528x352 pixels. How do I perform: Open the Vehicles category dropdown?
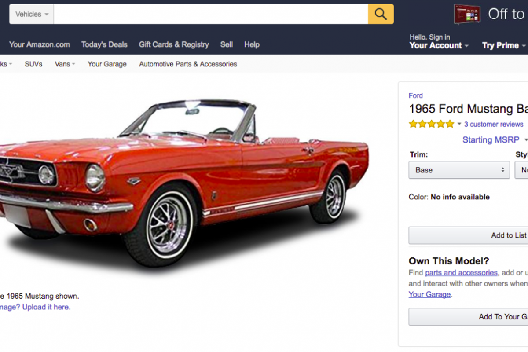click(x=30, y=14)
